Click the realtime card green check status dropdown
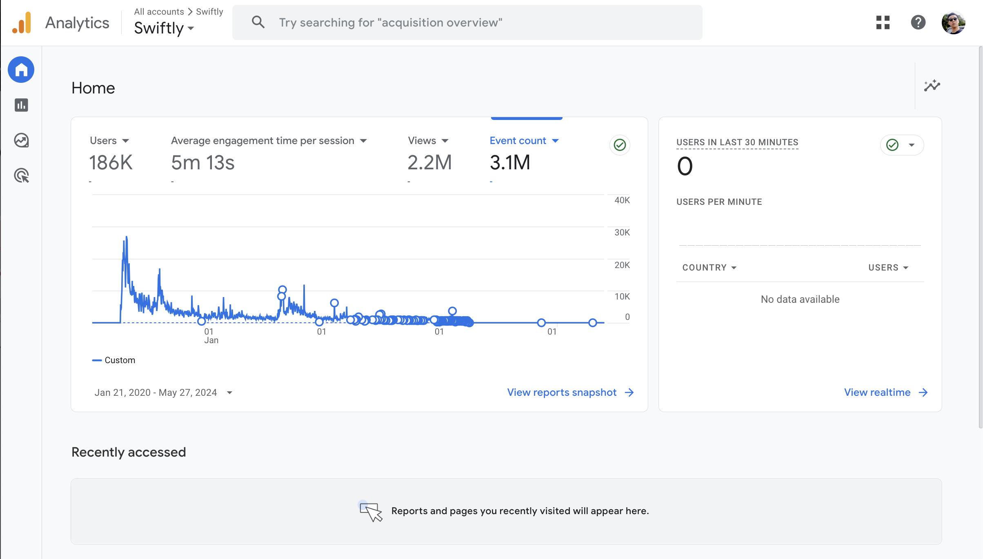The height and width of the screenshot is (559, 983). [x=902, y=145]
